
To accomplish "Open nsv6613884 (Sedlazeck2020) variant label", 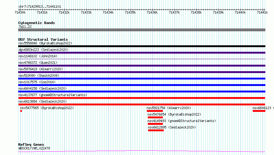I will pos(42,101).
